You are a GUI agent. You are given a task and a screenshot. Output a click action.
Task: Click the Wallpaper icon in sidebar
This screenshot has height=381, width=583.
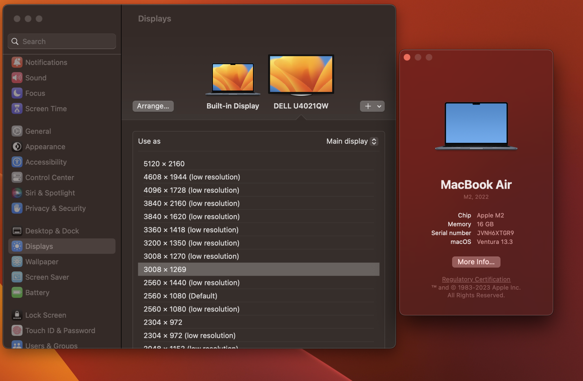tap(17, 262)
